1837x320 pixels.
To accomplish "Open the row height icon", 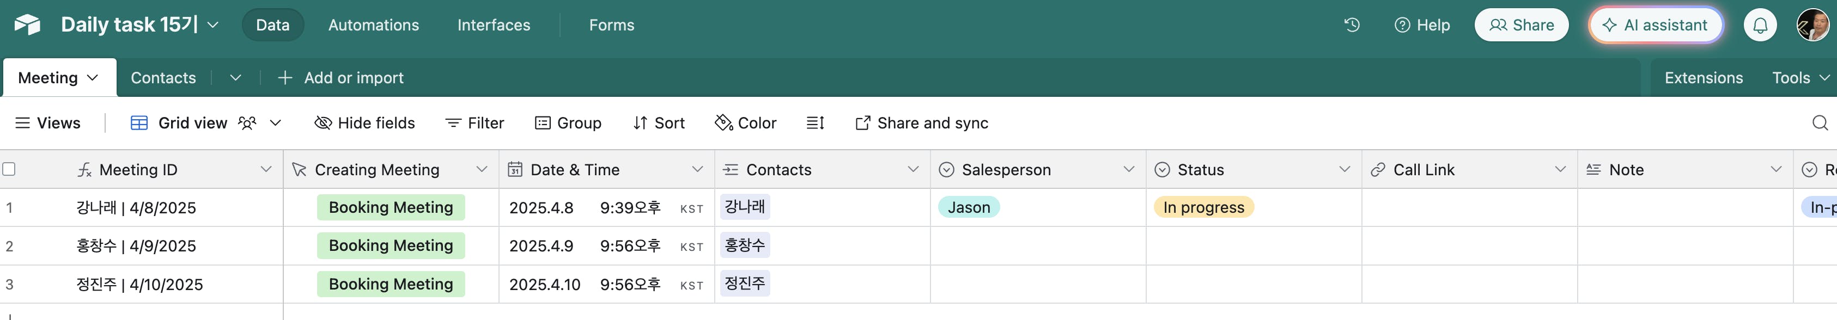I will click(x=815, y=122).
